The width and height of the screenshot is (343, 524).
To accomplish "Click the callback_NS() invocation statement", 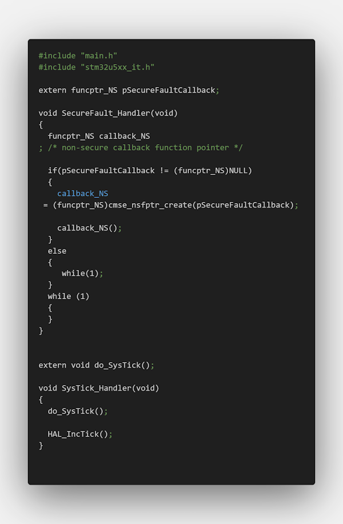I will [89, 228].
